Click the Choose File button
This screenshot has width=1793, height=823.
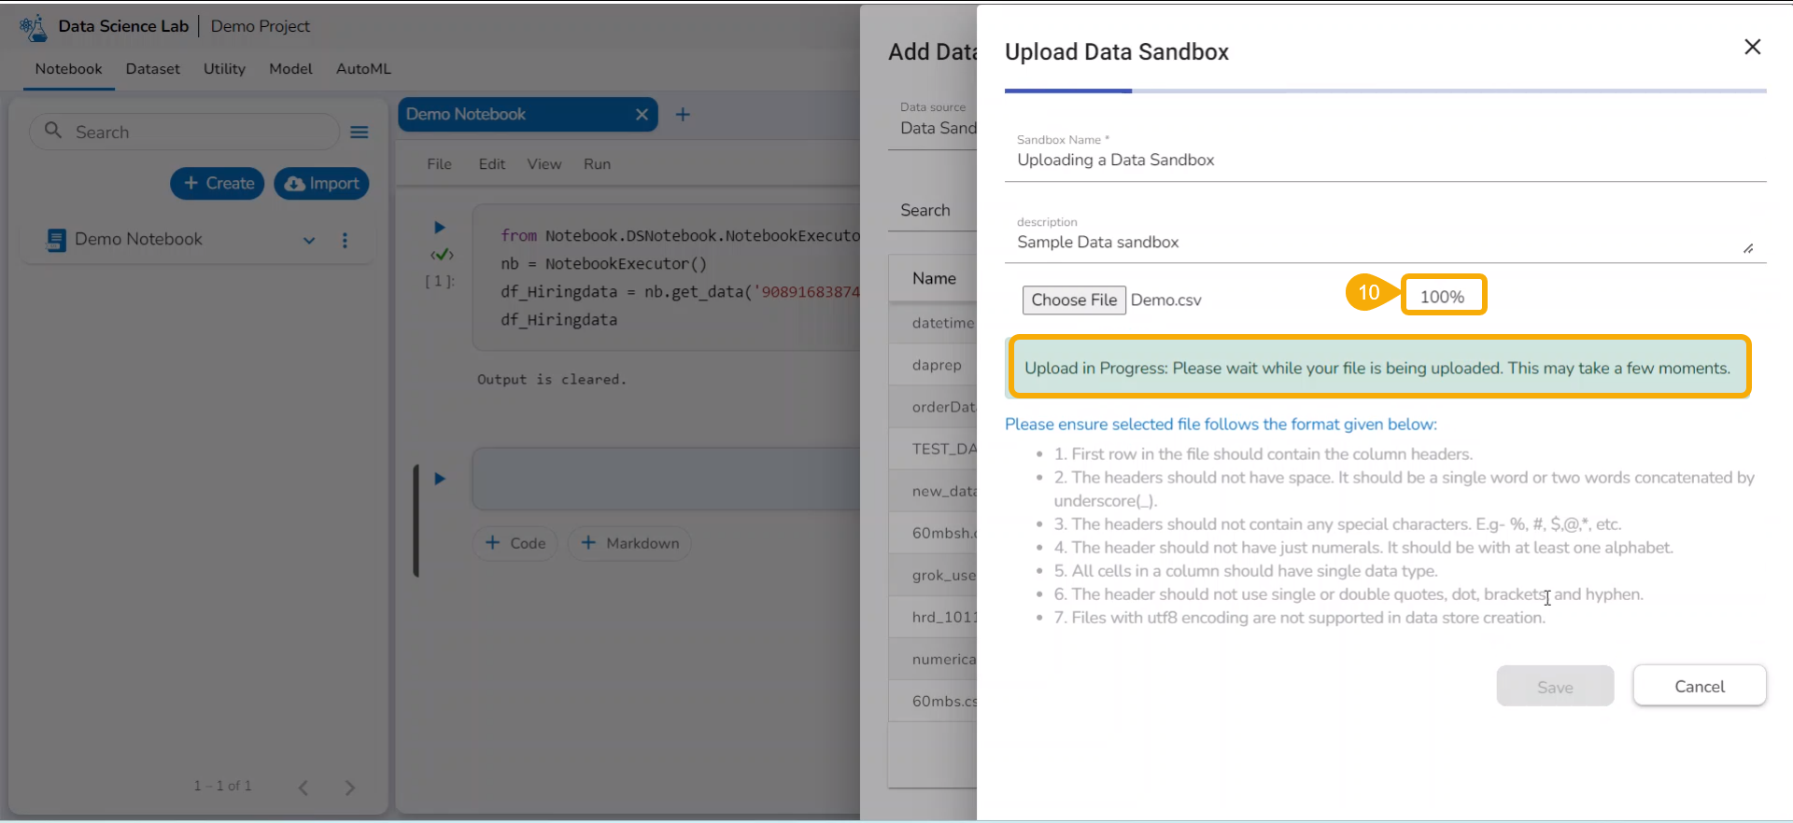(x=1074, y=300)
